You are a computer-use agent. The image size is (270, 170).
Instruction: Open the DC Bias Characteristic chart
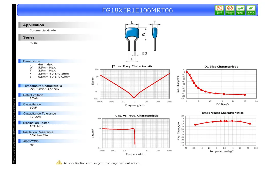tap(221, 84)
